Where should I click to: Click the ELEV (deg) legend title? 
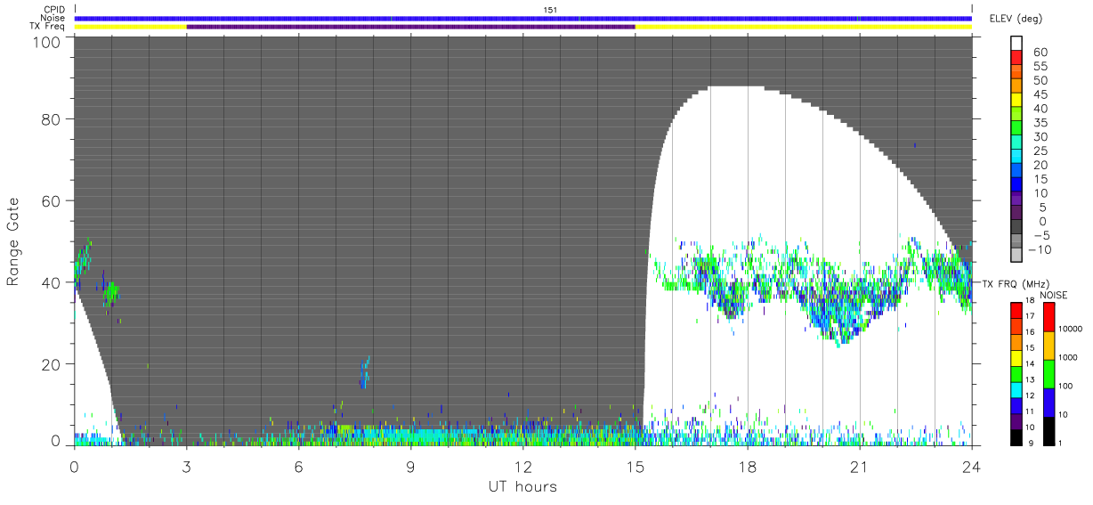[x=1016, y=18]
